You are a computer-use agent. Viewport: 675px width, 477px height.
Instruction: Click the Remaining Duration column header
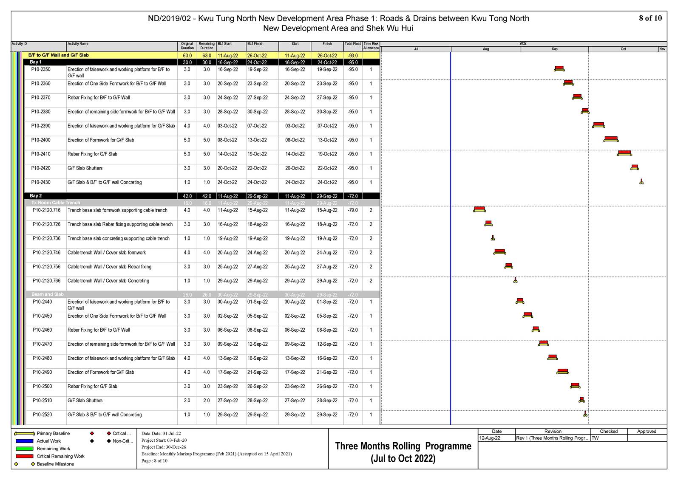click(207, 46)
